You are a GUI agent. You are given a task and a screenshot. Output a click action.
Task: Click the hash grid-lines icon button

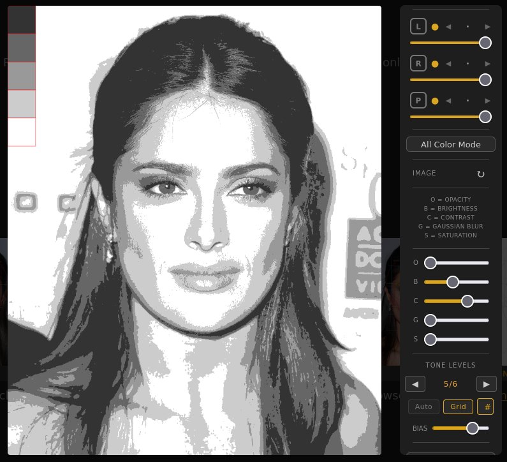coord(485,406)
